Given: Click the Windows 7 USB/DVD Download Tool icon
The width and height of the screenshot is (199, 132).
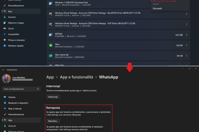Looking at the screenshot, I should pyautogui.click(x=50, y=3).
